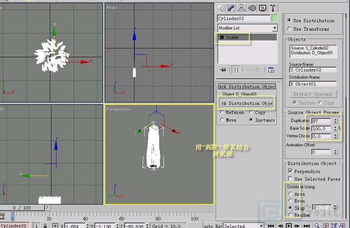
Task: Select 'Distribution: D_Object01' in Objects list
Action: point(312,53)
